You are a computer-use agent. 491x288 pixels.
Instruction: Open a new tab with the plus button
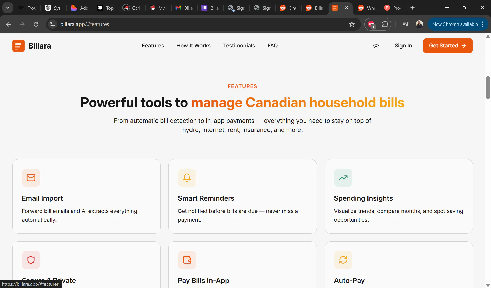pos(412,8)
